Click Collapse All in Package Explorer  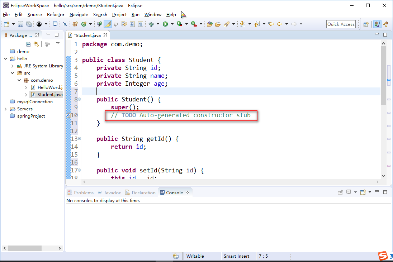(28, 44)
